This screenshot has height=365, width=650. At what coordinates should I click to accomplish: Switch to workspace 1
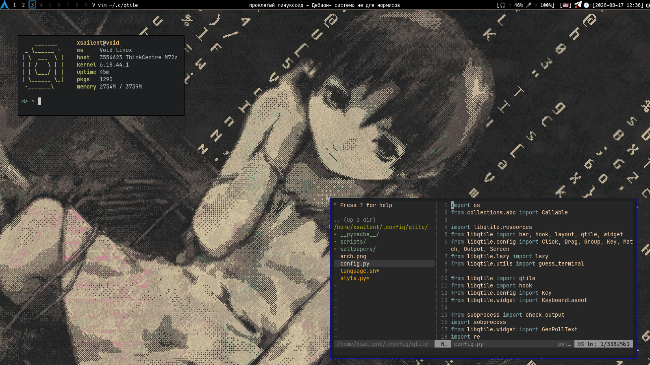click(14, 5)
